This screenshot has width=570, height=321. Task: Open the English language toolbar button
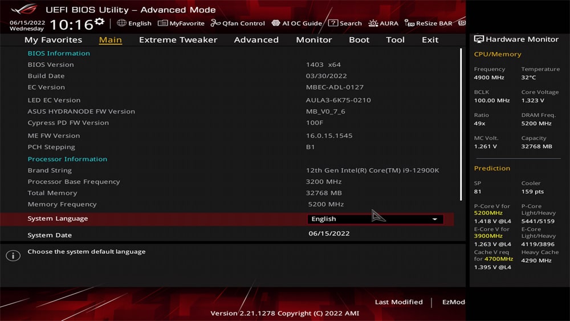point(134,23)
